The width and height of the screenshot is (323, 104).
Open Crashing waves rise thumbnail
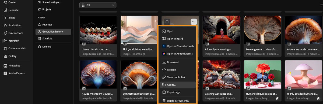(x=221, y=75)
